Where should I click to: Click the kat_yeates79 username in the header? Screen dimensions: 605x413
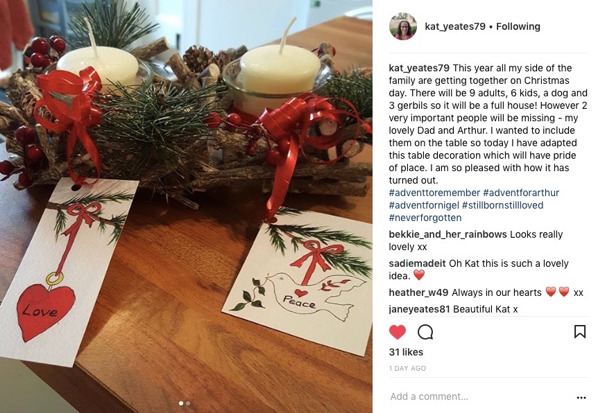point(455,26)
